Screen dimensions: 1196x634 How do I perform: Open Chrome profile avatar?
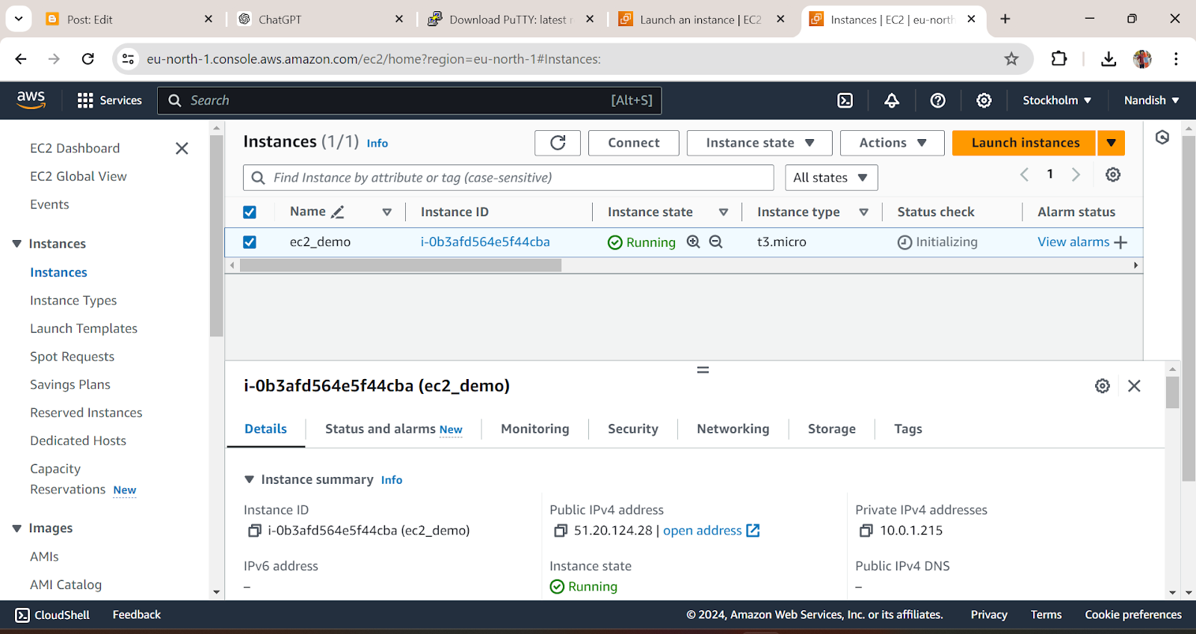coord(1142,59)
